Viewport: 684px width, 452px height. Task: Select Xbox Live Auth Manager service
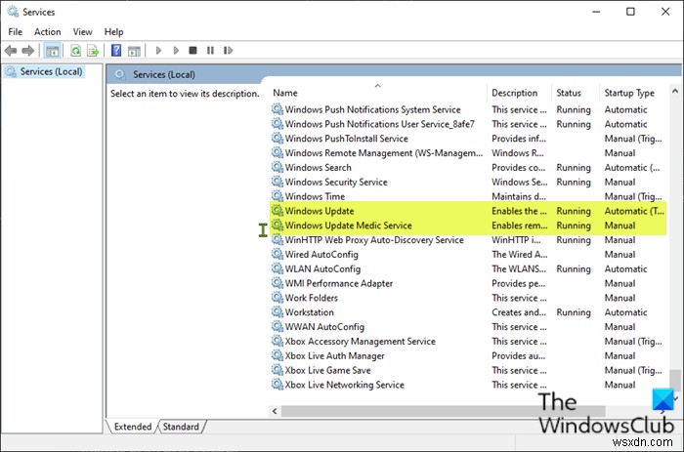click(334, 355)
